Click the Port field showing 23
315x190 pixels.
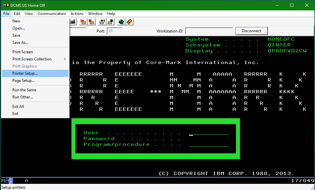114,31
